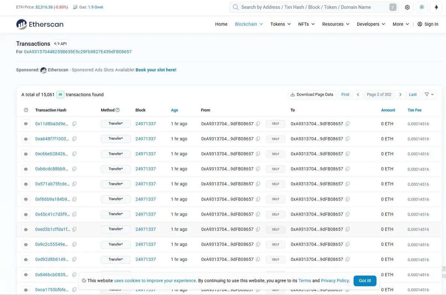Copy From address in first row
Viewport: 446px width, 295px height.
(258, 124)
